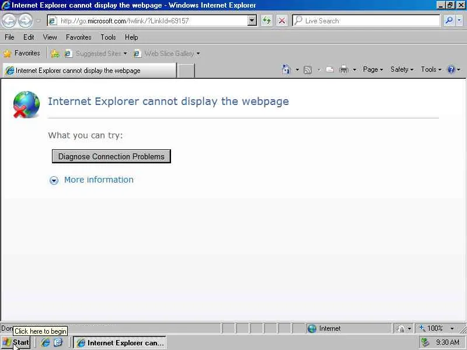
Task: Open the View menu
Action: 50,37
